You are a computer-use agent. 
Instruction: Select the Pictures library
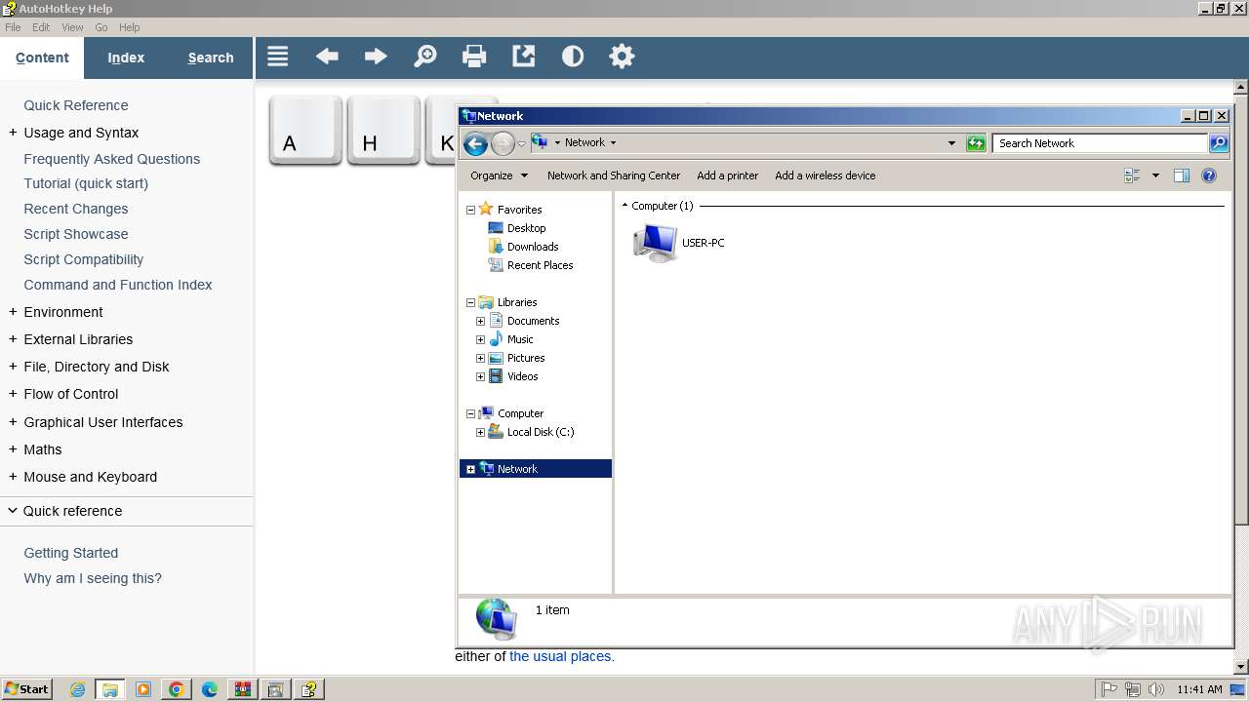coord(526,358)
